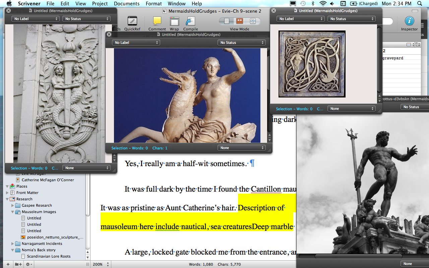Click the Wi-Fi menu bar icon
Screen dimensions: 429x268
[323, 4]
